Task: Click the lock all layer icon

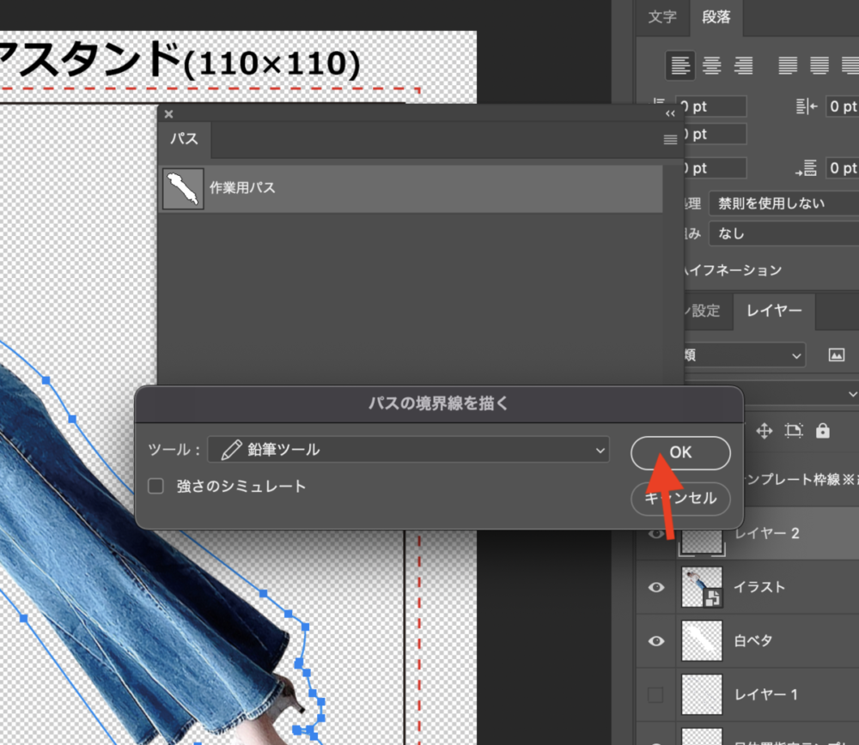Action: tap(823, 430)
